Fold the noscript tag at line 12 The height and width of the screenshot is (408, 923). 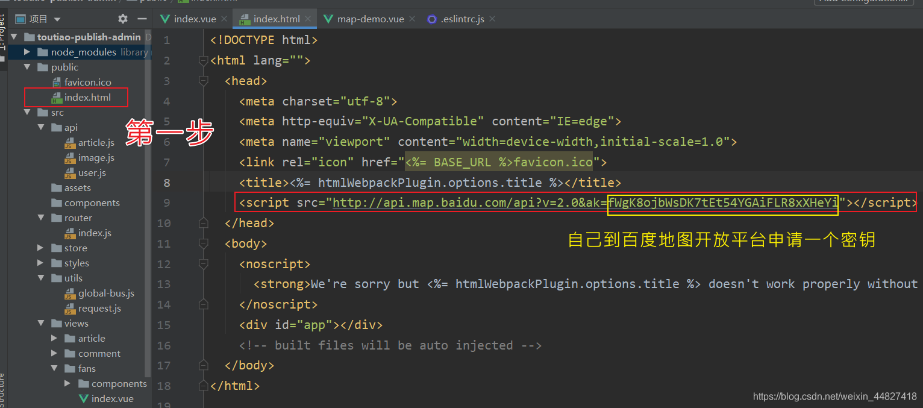click(203, 264)
